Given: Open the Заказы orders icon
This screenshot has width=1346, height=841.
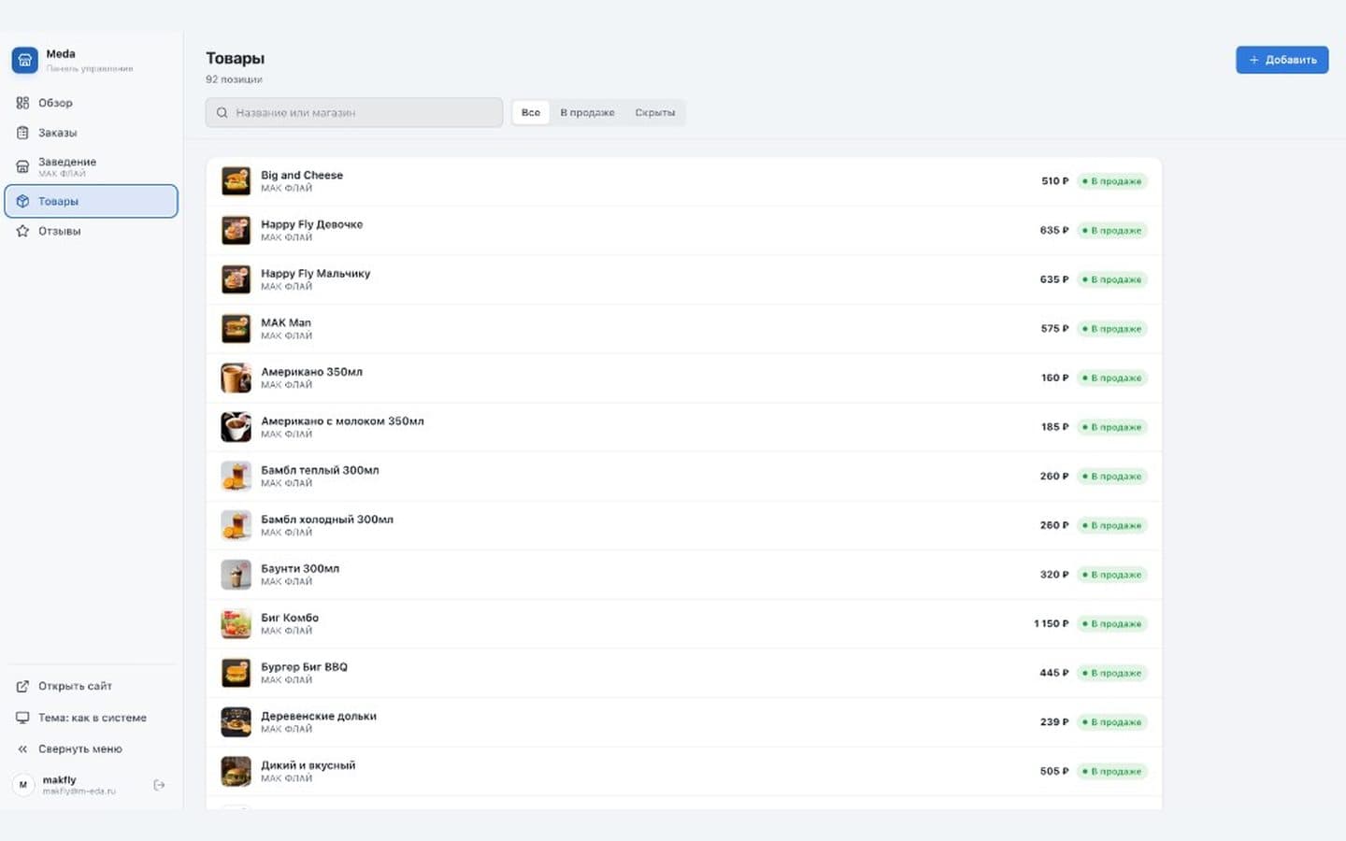Looking at the screenshot, I should [22, 133].
